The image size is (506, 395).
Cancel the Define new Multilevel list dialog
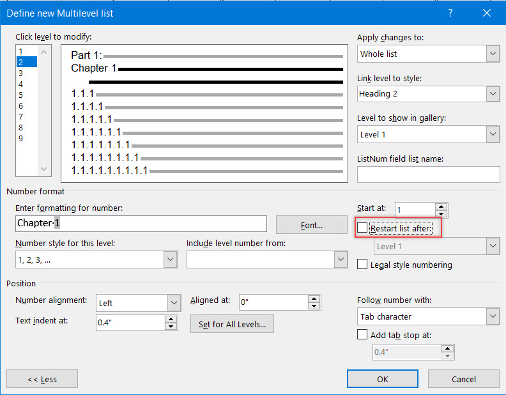click(x=464, y=379)
